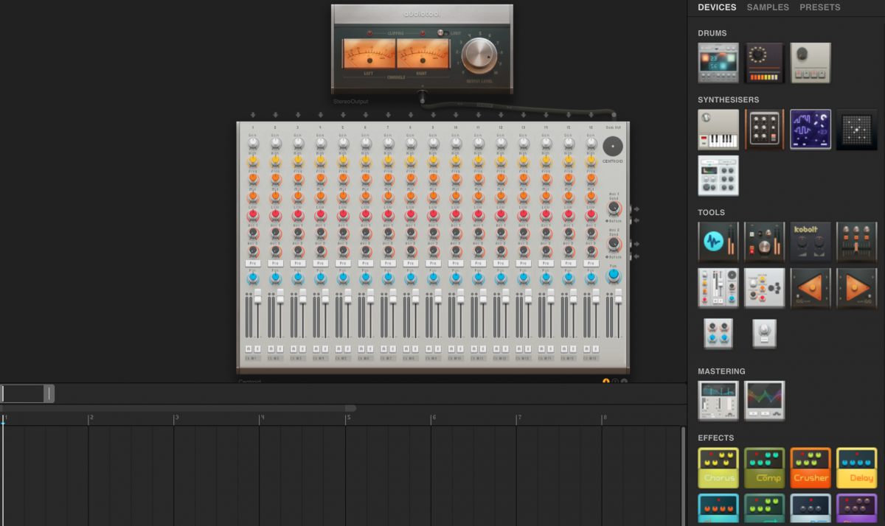Add the Chorus effect pedal
The width and height of the screenshot is (885, 526).
click(718, 468)
